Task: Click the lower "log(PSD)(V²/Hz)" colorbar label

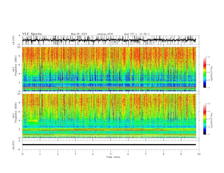Action: click(x=212, y=120)
